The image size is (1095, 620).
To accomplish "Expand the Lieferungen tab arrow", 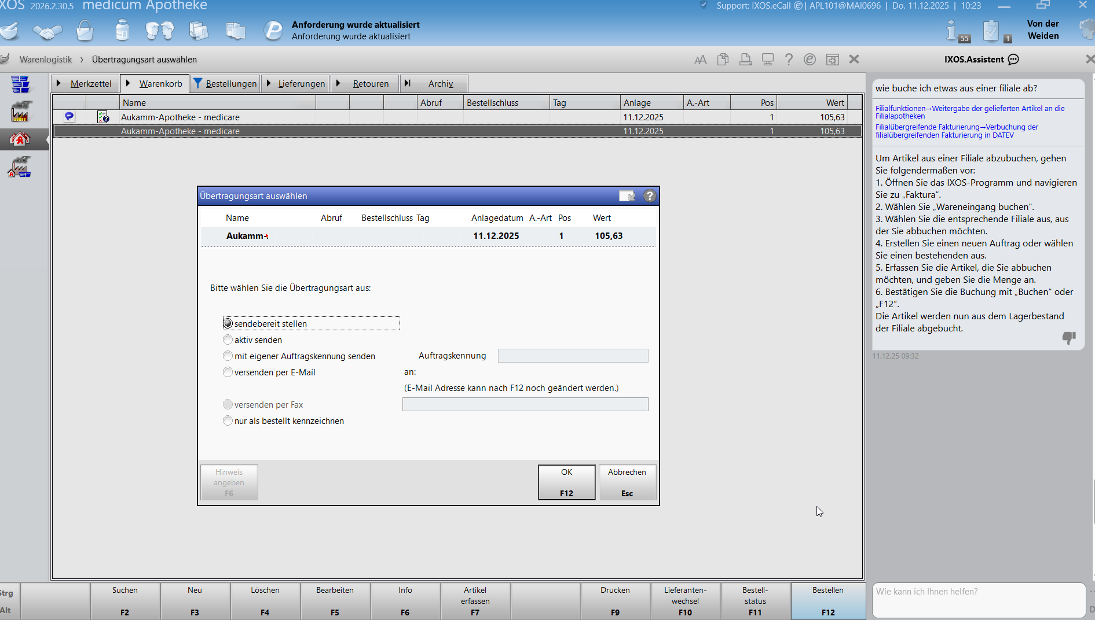I will (x=269, y=83).
